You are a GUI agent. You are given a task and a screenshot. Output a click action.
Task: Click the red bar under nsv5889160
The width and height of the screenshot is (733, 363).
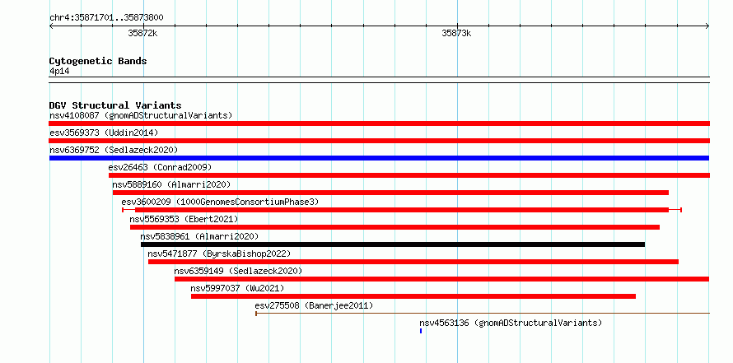point(390,193)
